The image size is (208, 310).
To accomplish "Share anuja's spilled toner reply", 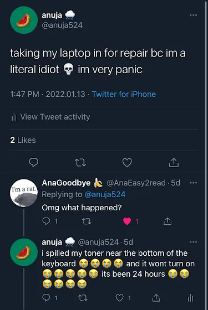I will [156, 298].
